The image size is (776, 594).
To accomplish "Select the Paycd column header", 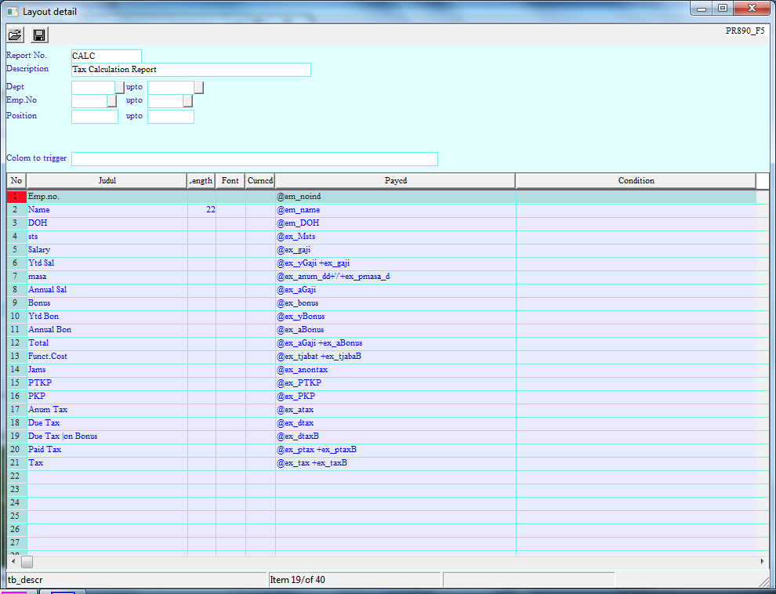I will (x=395, y=181).
